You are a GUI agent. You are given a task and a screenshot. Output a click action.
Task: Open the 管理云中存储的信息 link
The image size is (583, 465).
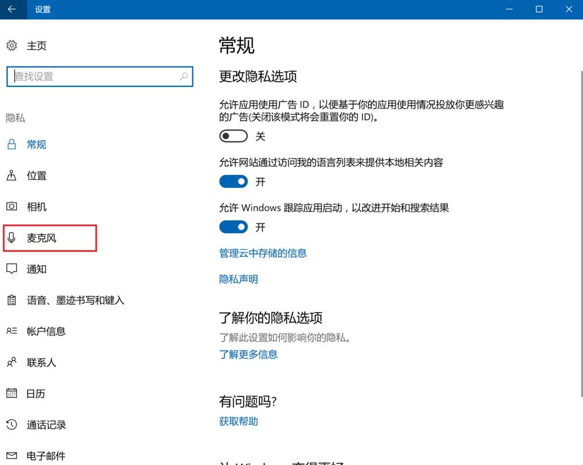click(264, 253)
